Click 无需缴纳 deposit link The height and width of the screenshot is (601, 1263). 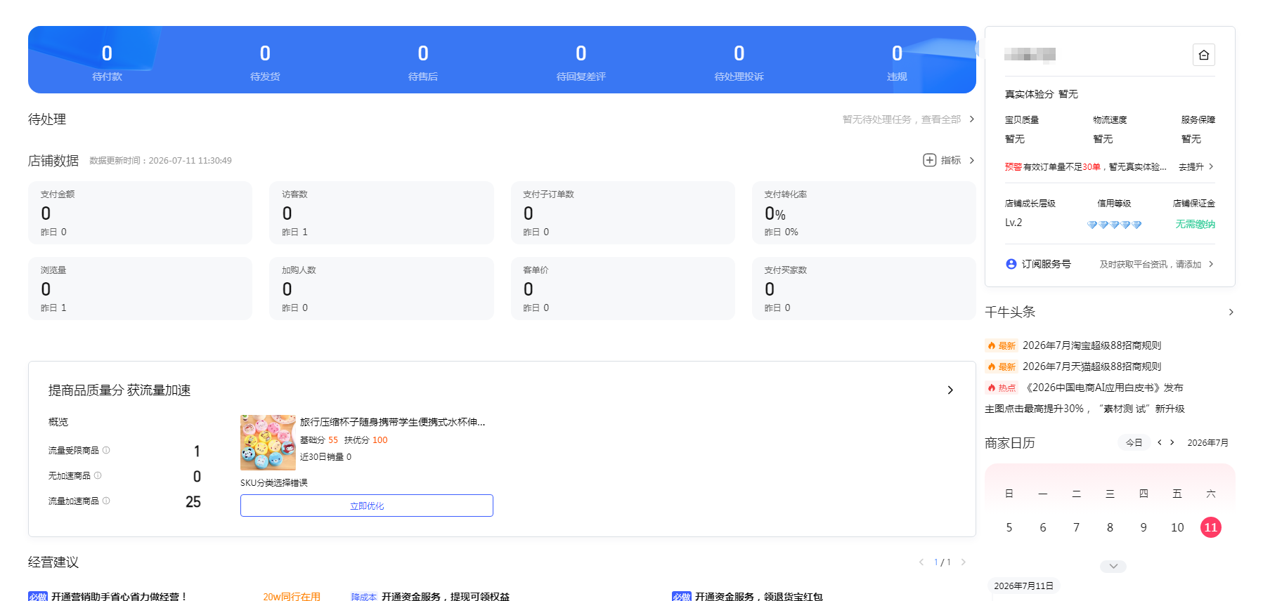[x=1195, y=224]
